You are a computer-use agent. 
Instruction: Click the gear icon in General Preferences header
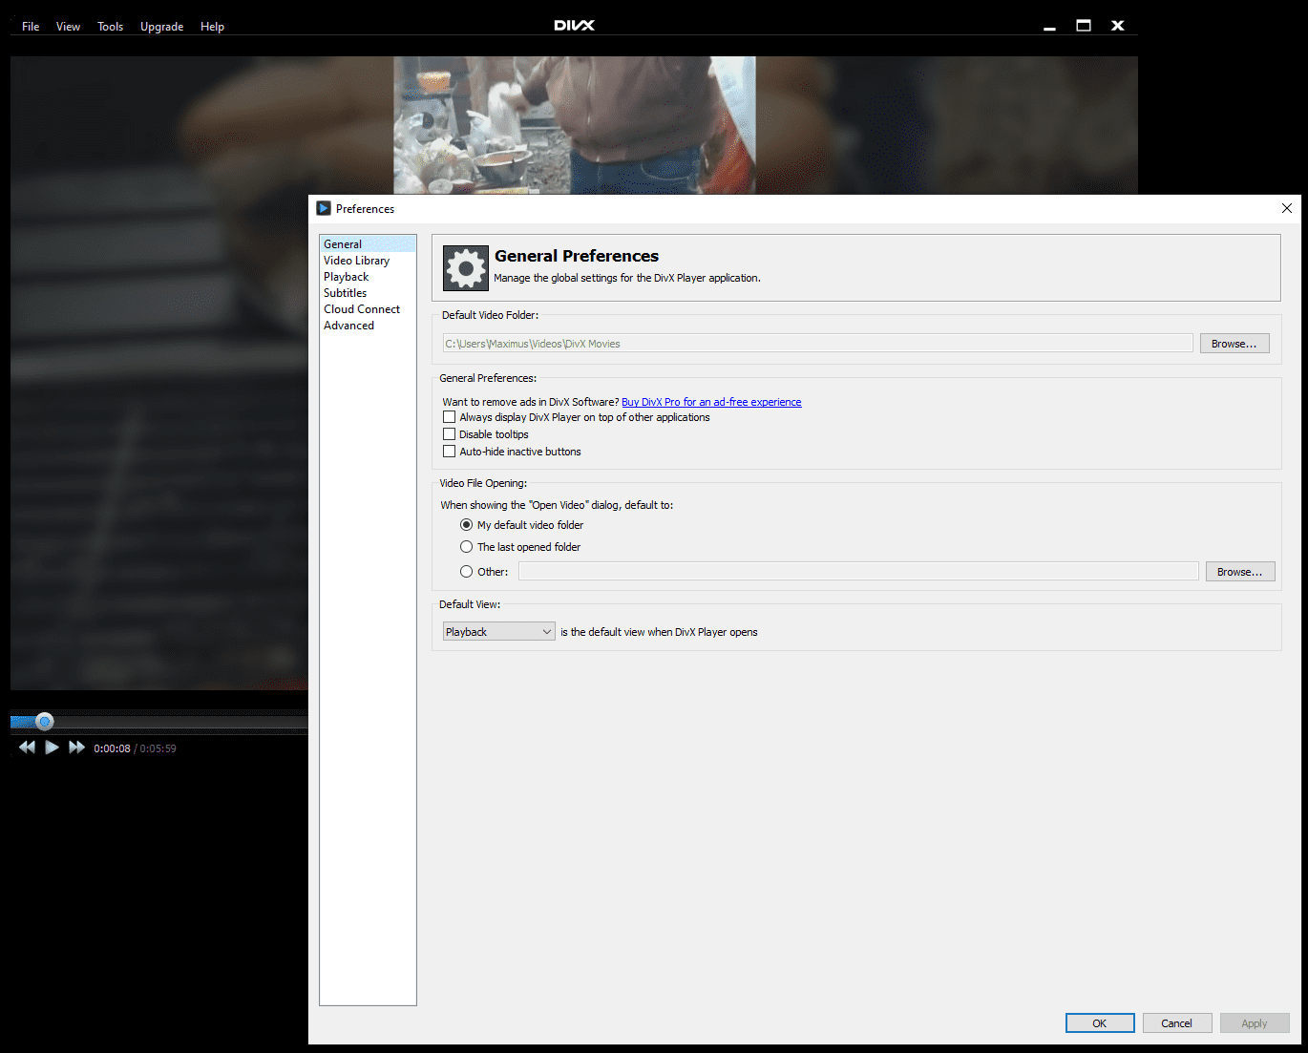(466, 268)
